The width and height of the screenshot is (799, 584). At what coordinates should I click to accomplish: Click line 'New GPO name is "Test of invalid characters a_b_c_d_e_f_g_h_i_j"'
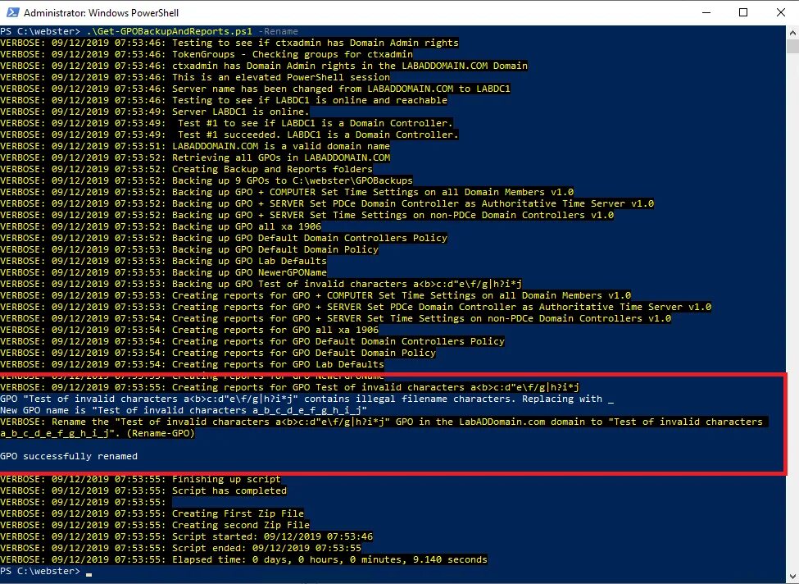tap(184, 411)
